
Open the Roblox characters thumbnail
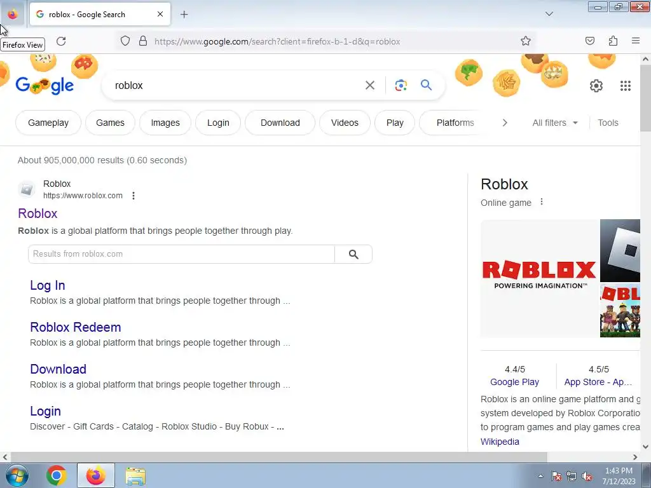point(620,311)
